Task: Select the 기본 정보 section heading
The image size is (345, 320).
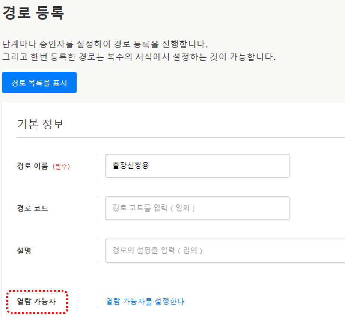Action: [41, 124]
